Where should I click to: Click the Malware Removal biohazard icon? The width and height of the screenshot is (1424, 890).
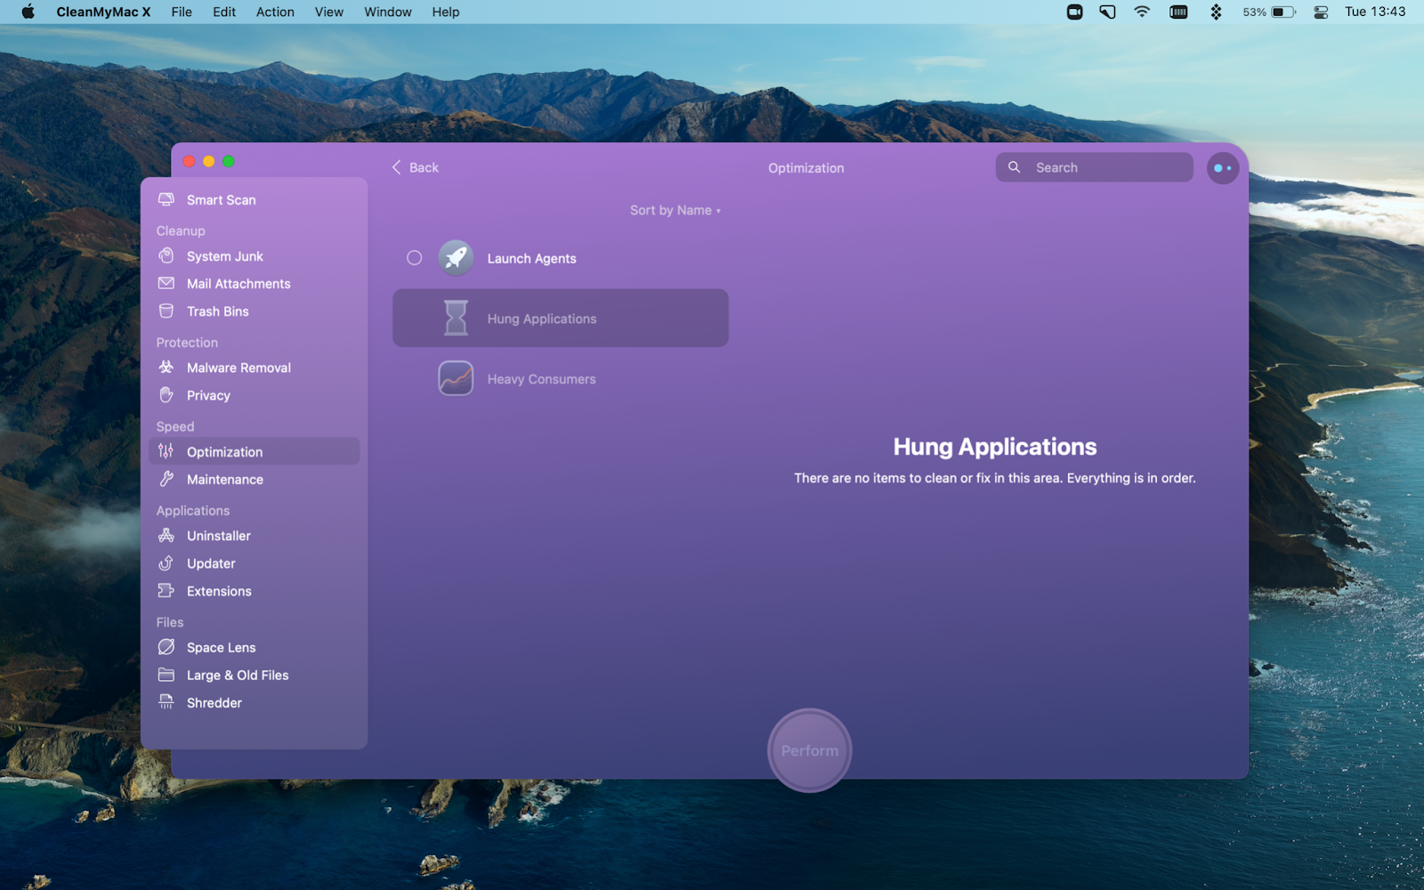166,367
